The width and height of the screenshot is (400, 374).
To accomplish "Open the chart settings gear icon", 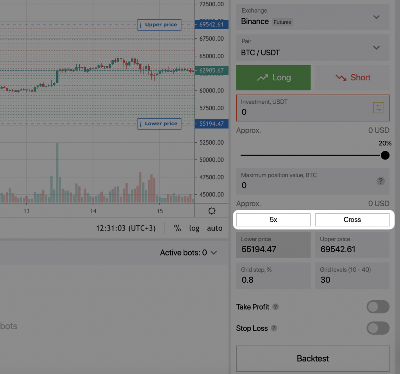I will [211, 211].
